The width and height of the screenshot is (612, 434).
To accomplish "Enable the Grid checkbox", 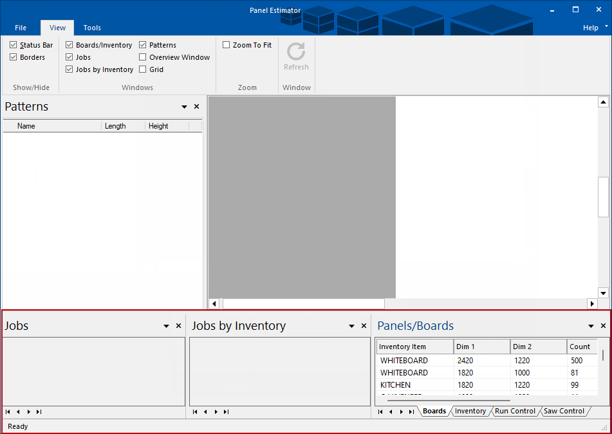I will click(x=142, y=69).
